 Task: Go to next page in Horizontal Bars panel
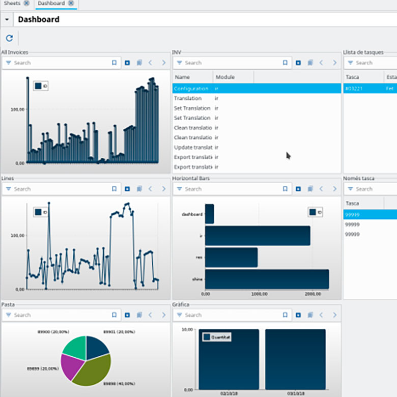[x=335, y=189]
